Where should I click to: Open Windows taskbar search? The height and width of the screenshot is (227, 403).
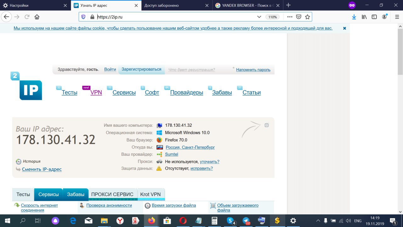tap(23, 221)
